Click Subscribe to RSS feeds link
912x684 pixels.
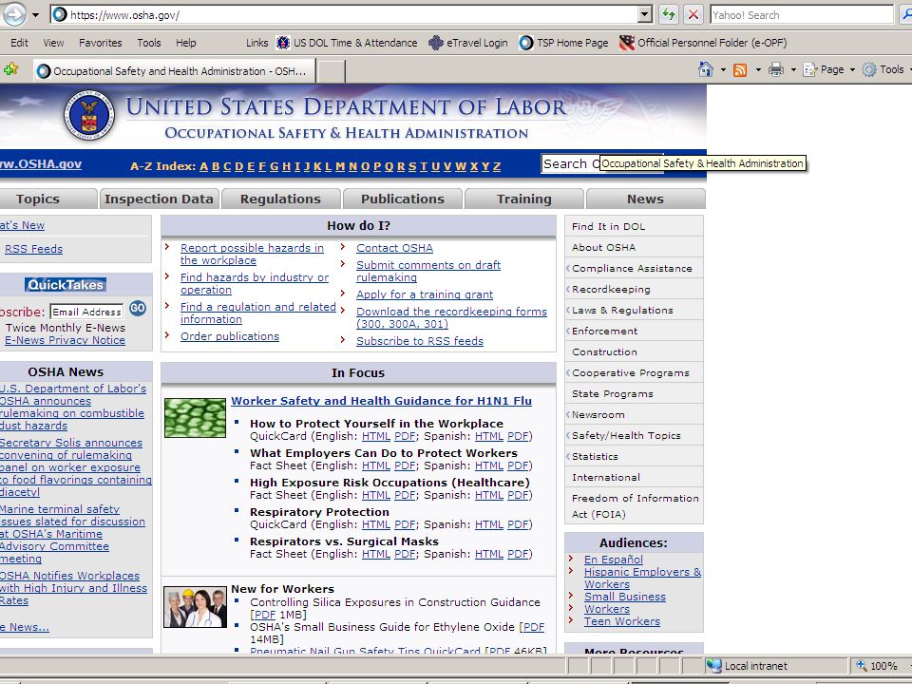(420, 341)
